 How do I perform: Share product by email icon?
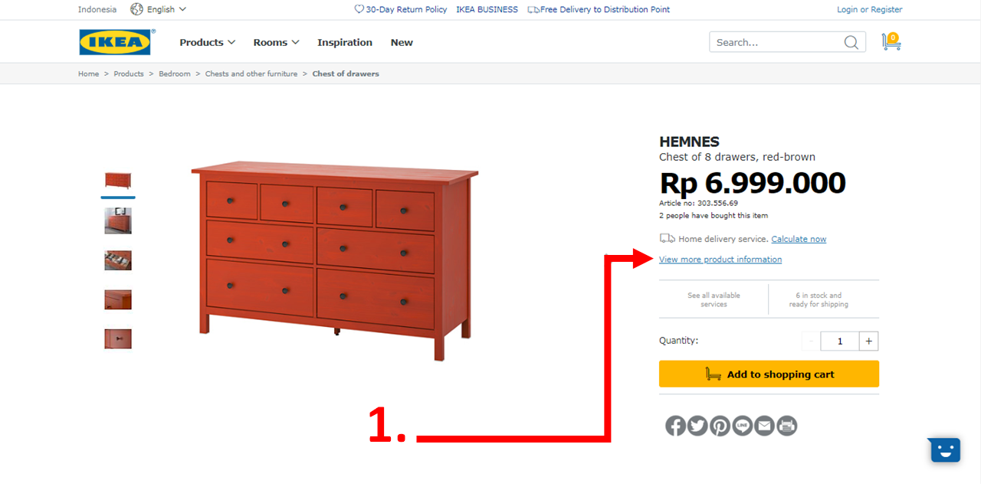pyautogui.click(x=764, y=426)
